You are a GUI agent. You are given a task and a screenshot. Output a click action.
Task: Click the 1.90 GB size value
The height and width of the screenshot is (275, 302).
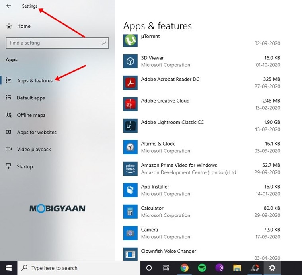click(x=272, y=122)
